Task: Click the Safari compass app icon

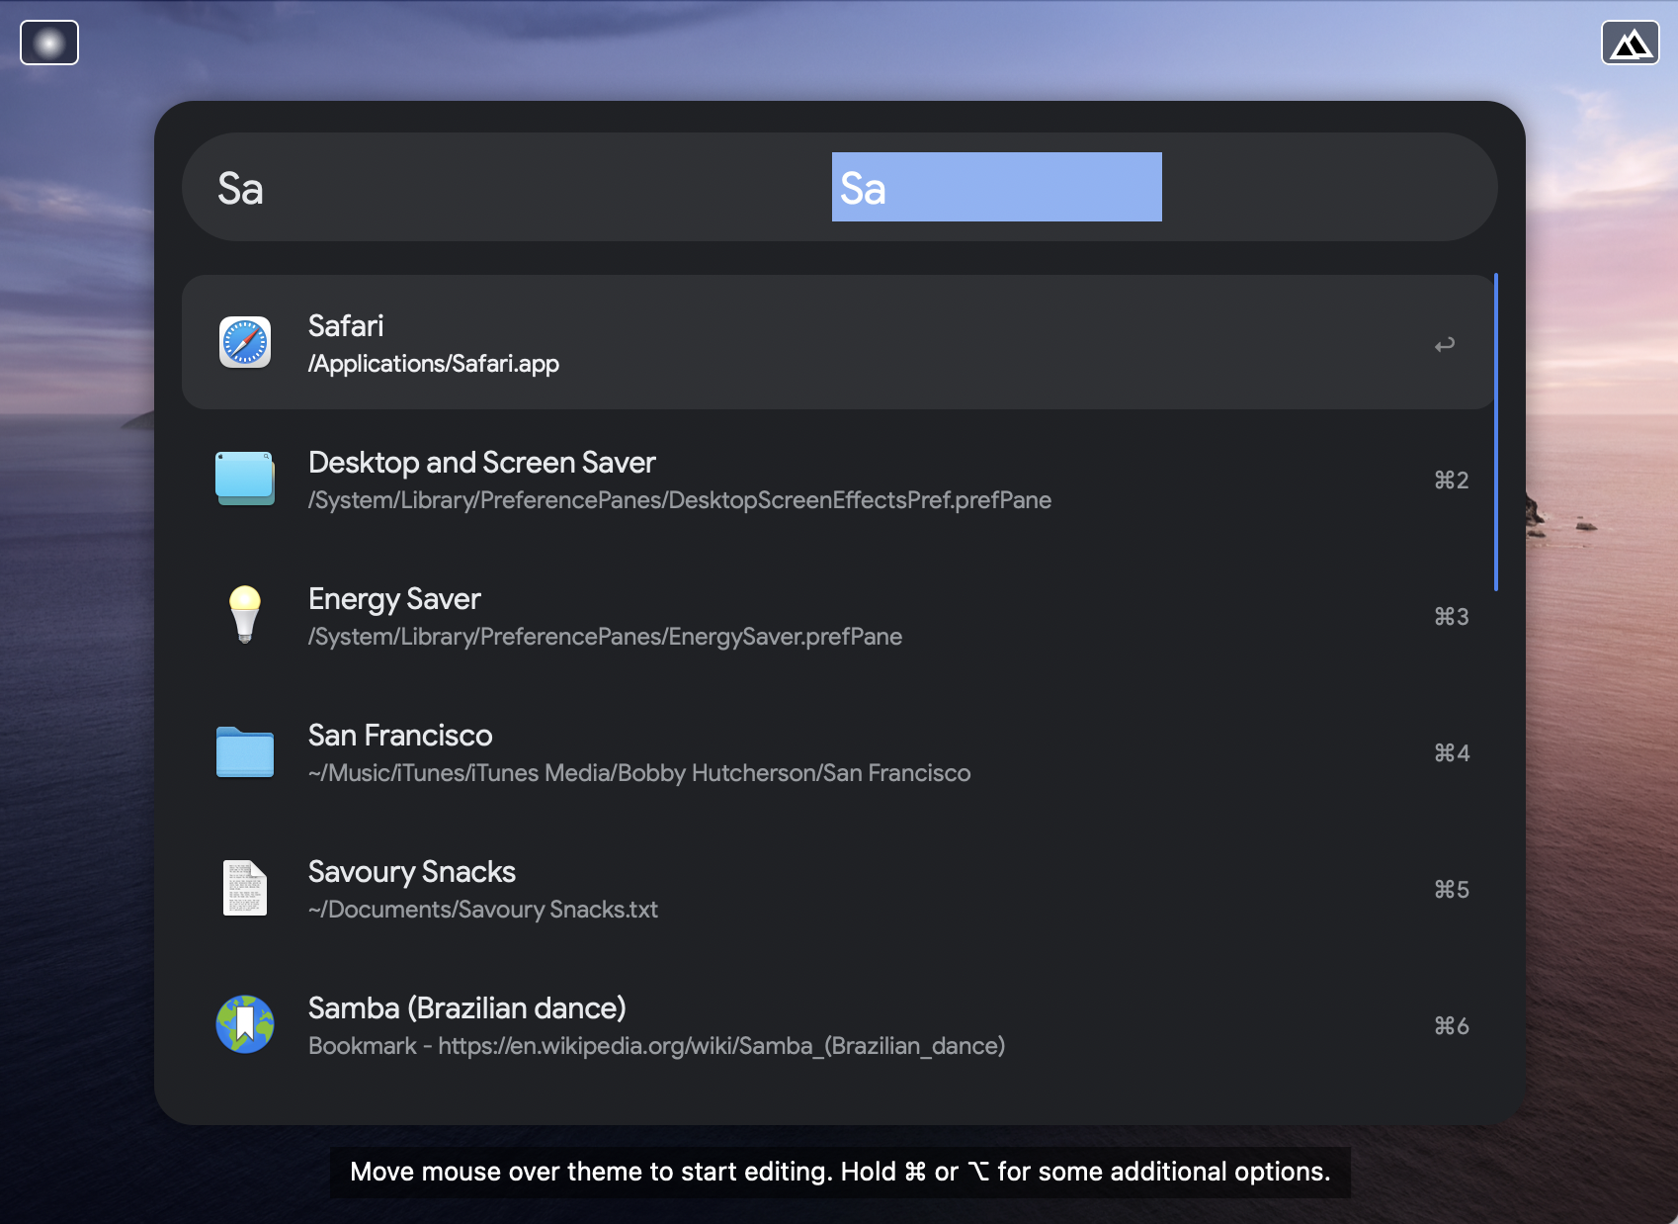Action: point(245,342)
